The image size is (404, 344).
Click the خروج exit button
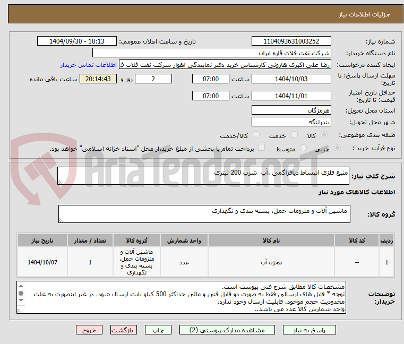tap(89, 330)
